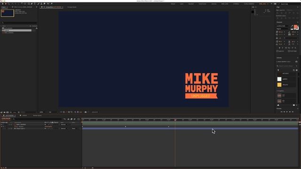The height and width of the screenshot is (169, 301).
Task: Select the BMD_Orange item in Project panel
Action: pyautogui.click(x=8, y=32)
